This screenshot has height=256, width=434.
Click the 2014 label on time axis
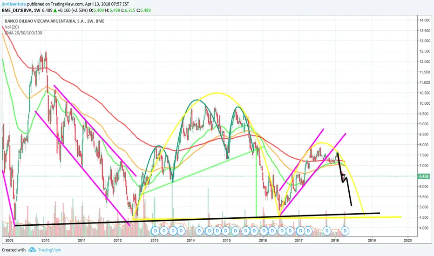[191, 241]
